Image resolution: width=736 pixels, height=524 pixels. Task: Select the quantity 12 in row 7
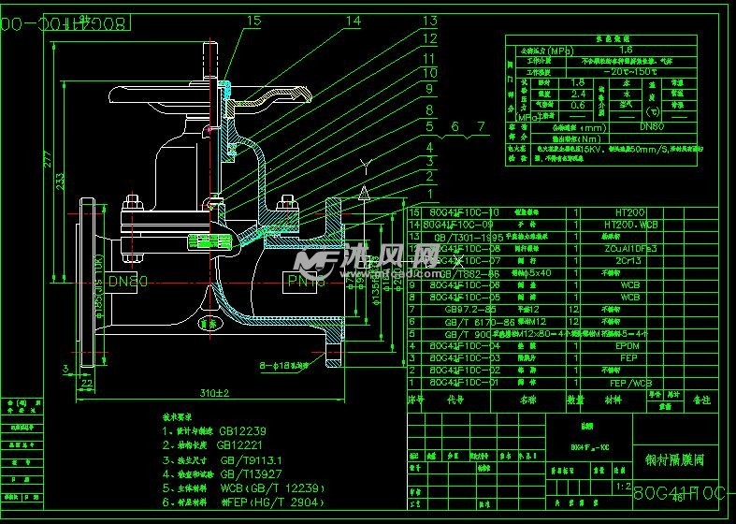(x=573, y=310)
